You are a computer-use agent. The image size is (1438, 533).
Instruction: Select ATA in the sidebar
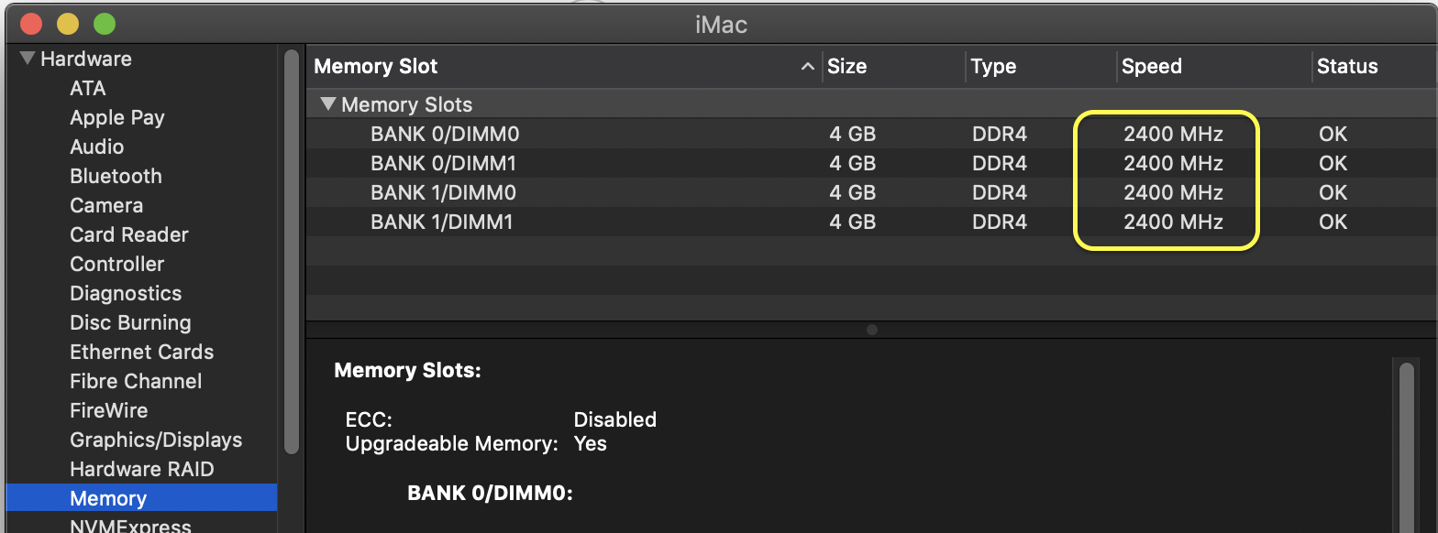[88, 89]
